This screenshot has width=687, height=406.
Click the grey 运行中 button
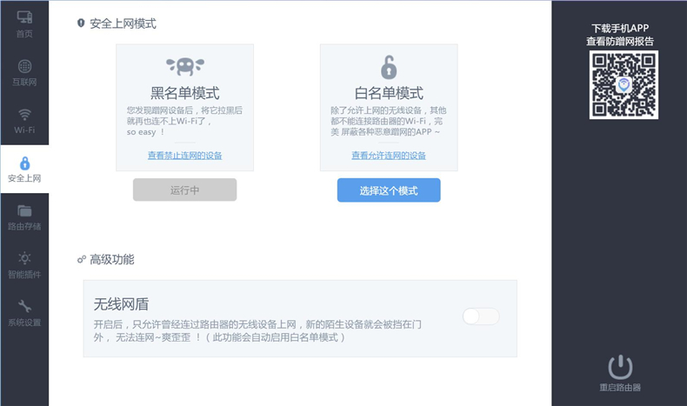pyautogui.click(x=184, y=190)
